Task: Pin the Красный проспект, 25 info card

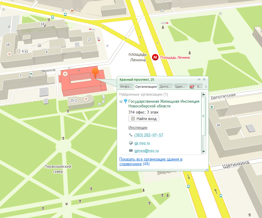Action: click(199, 79)
